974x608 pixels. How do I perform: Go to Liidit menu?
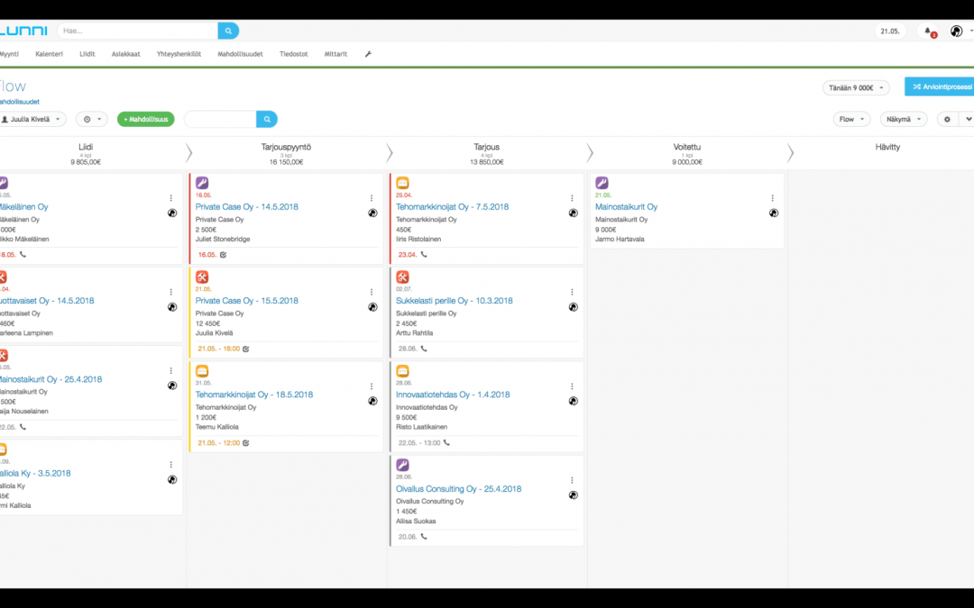point(87,54)
